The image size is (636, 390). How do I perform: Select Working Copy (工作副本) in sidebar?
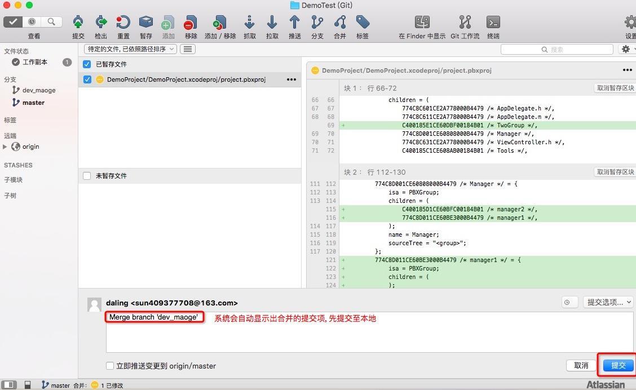coord(35,62)
